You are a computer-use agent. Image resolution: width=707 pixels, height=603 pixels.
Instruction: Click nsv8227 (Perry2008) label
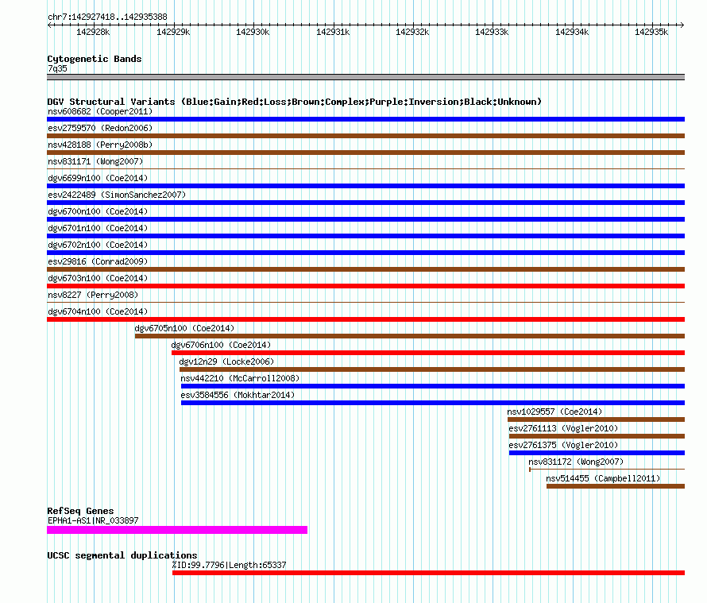click(x=93, y=295)
